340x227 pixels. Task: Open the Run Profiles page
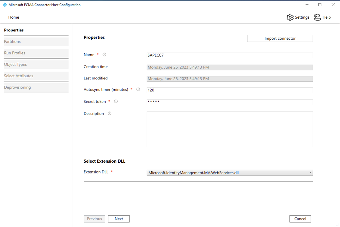(36, 53)
